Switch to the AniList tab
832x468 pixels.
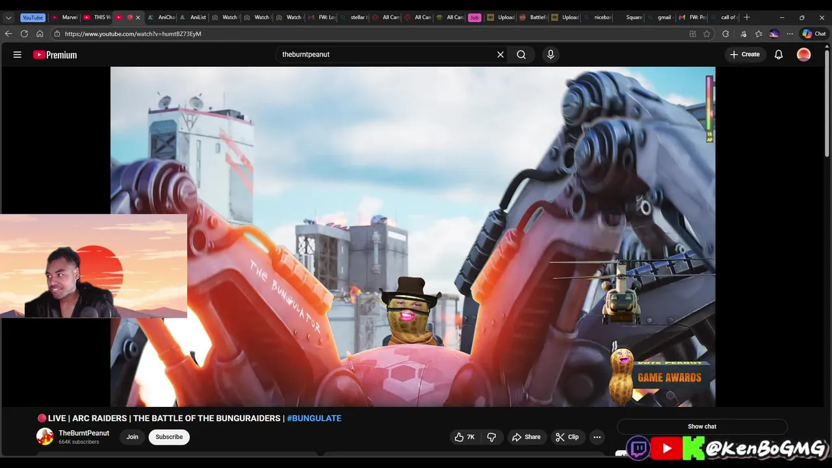pyautogui.click(x=192, y=18)
